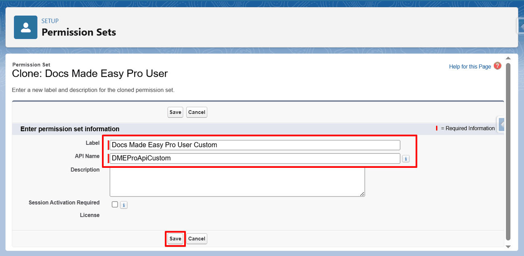Click the Enter permission set information header

click(70, 129)
